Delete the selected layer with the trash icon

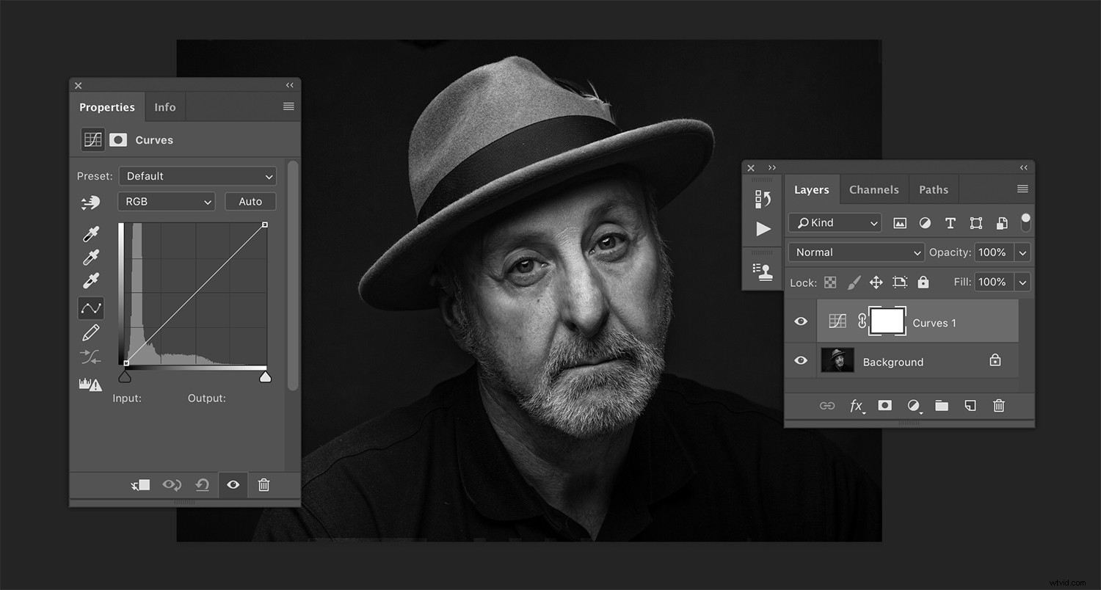[x=998, y=405]
